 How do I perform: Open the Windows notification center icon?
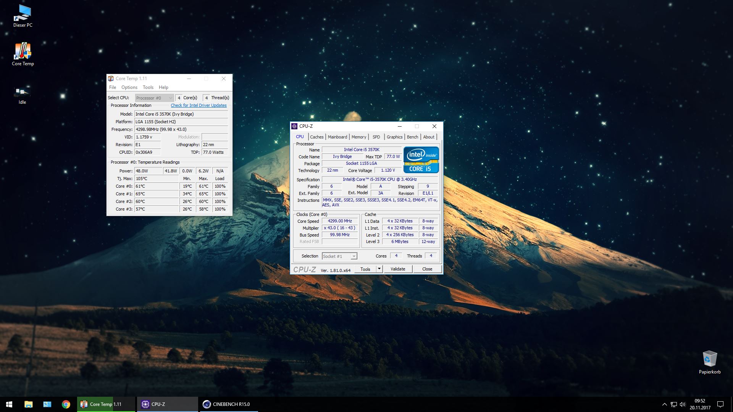click(720, 404)
